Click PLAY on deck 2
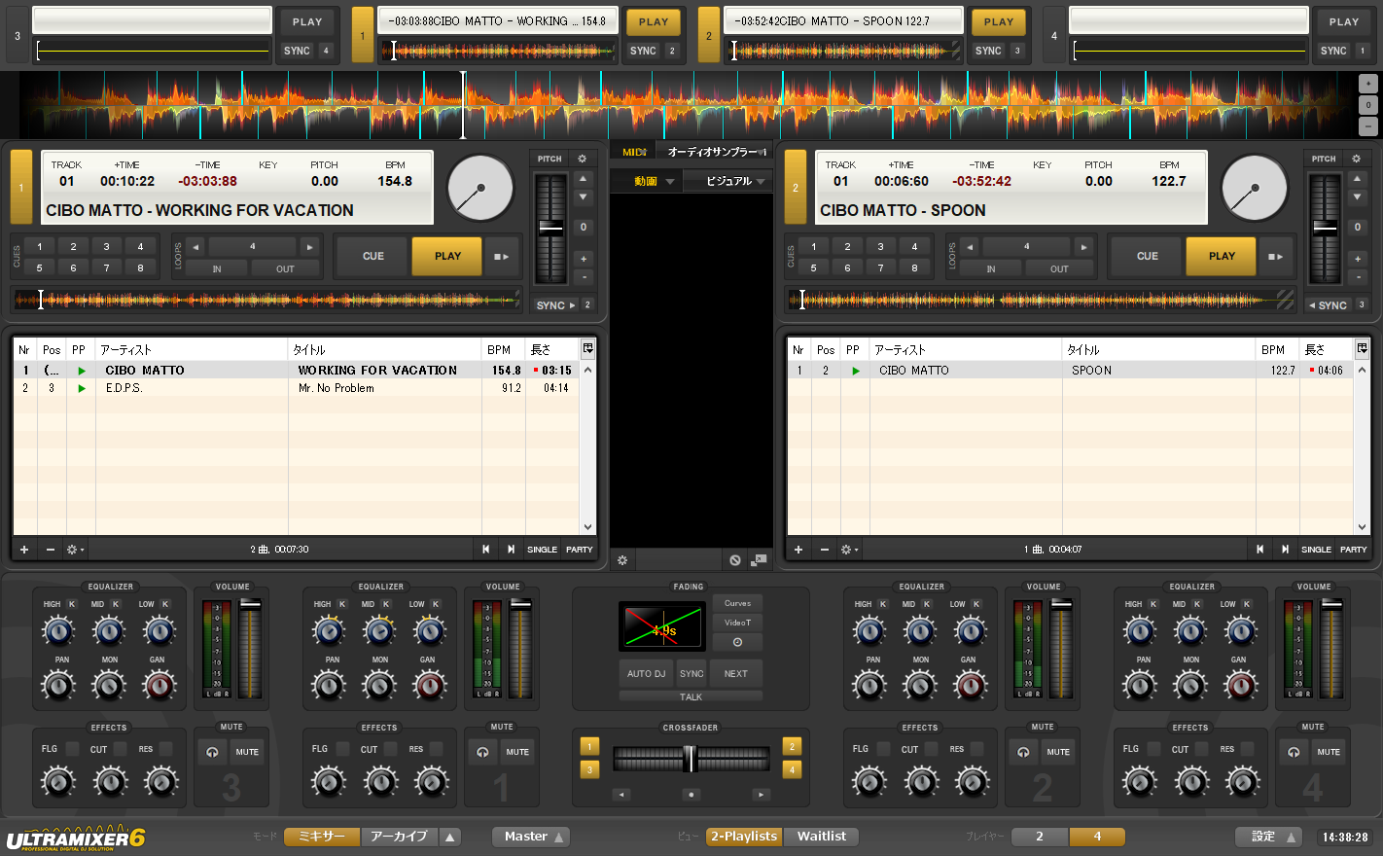Image resolution: width=1383 pixels, height=856 pixels. (1222, 257)
